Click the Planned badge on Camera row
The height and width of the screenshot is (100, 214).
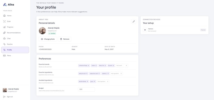(203, 30)
